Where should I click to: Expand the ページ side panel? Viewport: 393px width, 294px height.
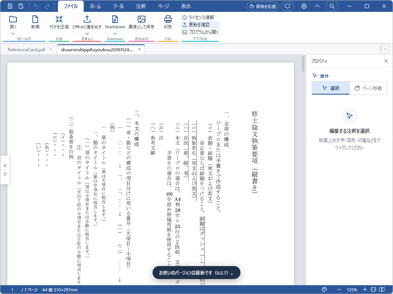click(x=5, y=170)
